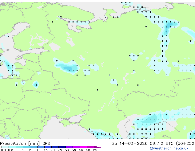Click the "25" legend scale label
The height and width of the screenshot is (151, 195).
point(60,150)
